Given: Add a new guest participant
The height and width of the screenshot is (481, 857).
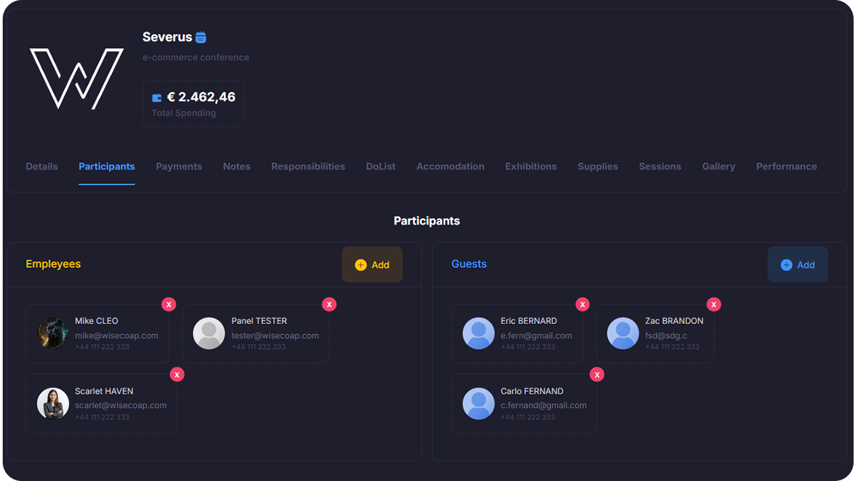Looking at the screenshot, I should (x=797, y=265).
